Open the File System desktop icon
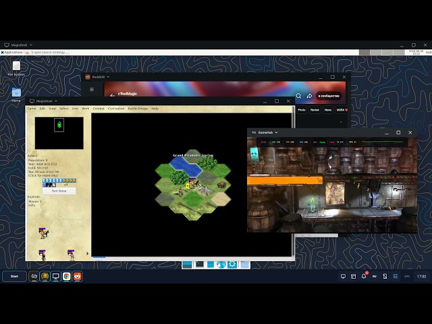This screenshot has width=432, height=324. tap(16, 68)
